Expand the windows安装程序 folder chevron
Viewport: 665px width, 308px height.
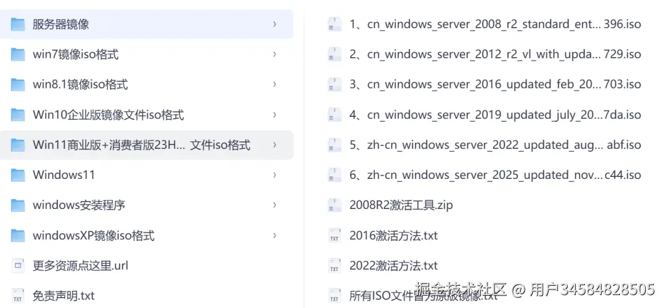(275, 205)
